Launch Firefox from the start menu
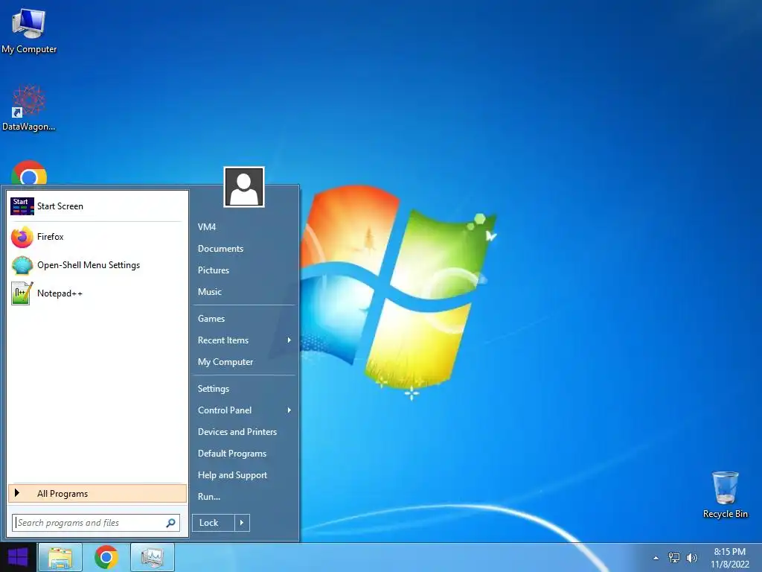Image resolution: width=762 pixels, height=572 pixels. [97, 237]
